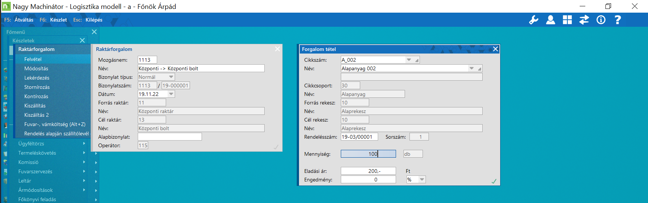Restore the application window

click(x=608, y=6)
